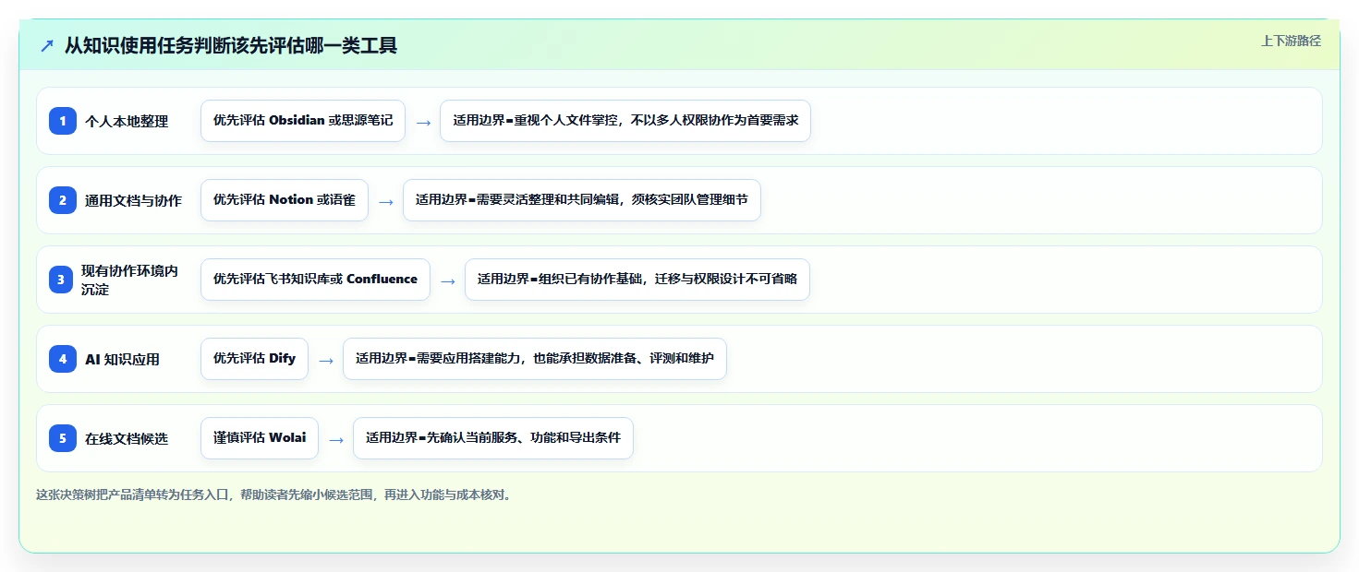The image size is (1359, 572).
Task: Select the number 3 badge
Action: pos(63,279)
